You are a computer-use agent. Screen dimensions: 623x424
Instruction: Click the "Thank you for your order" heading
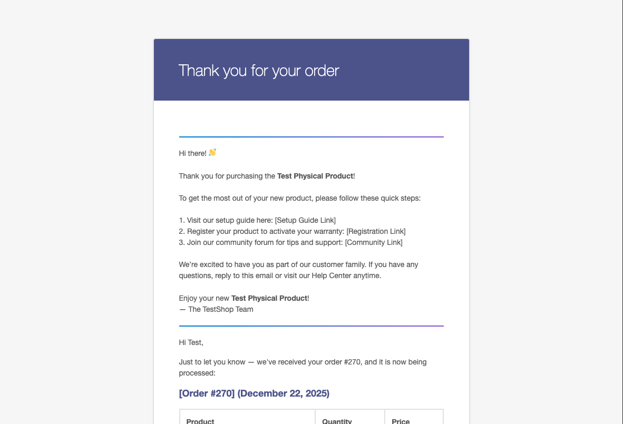tap(259, 70)
